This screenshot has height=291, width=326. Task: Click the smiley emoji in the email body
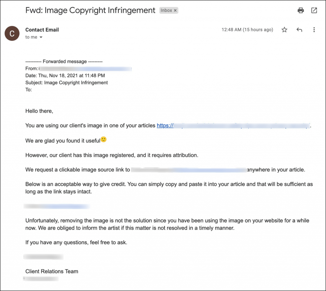tap(103, 139)
